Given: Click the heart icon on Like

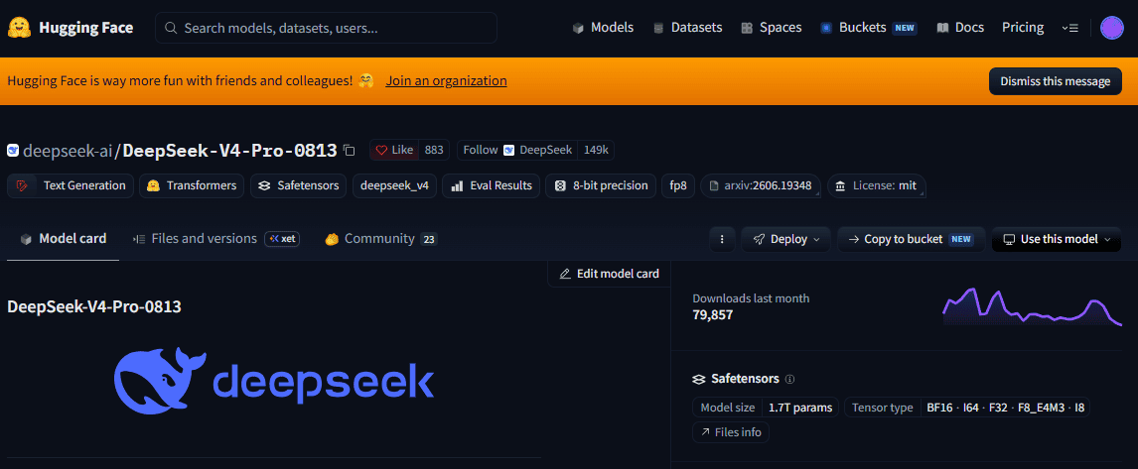Looking at the screenshot, I should [x=381, y=150].
